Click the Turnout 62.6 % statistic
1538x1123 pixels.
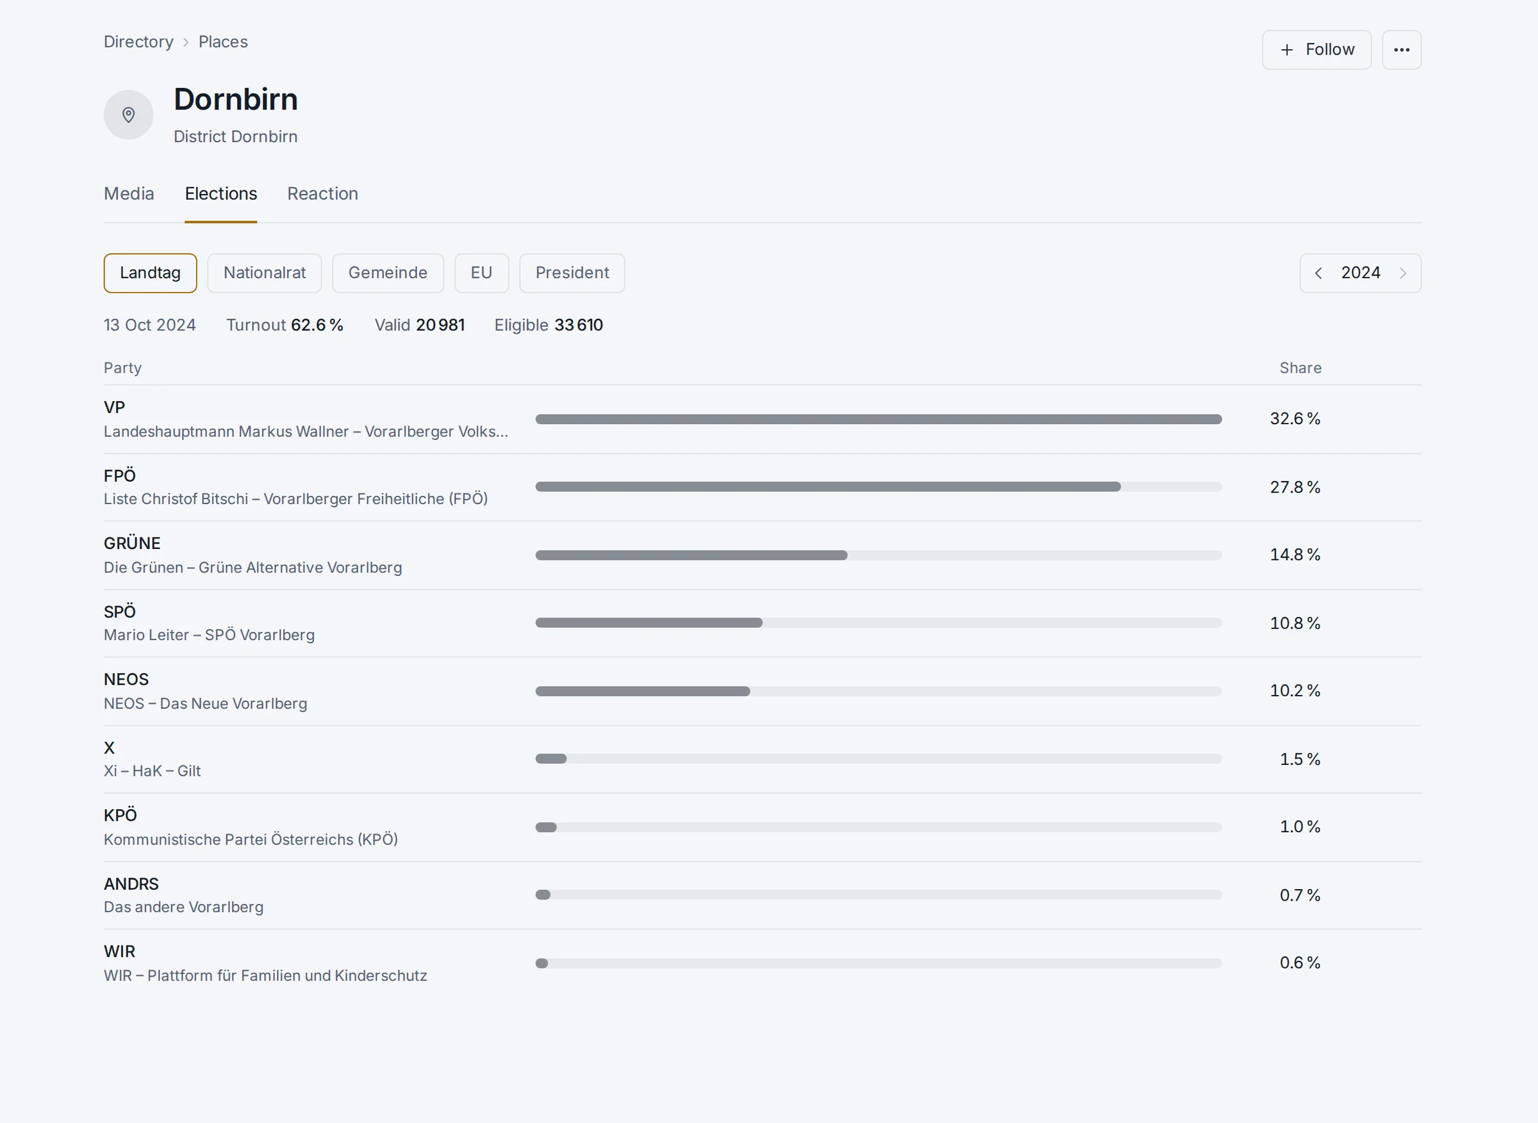(x=285, y=325)
